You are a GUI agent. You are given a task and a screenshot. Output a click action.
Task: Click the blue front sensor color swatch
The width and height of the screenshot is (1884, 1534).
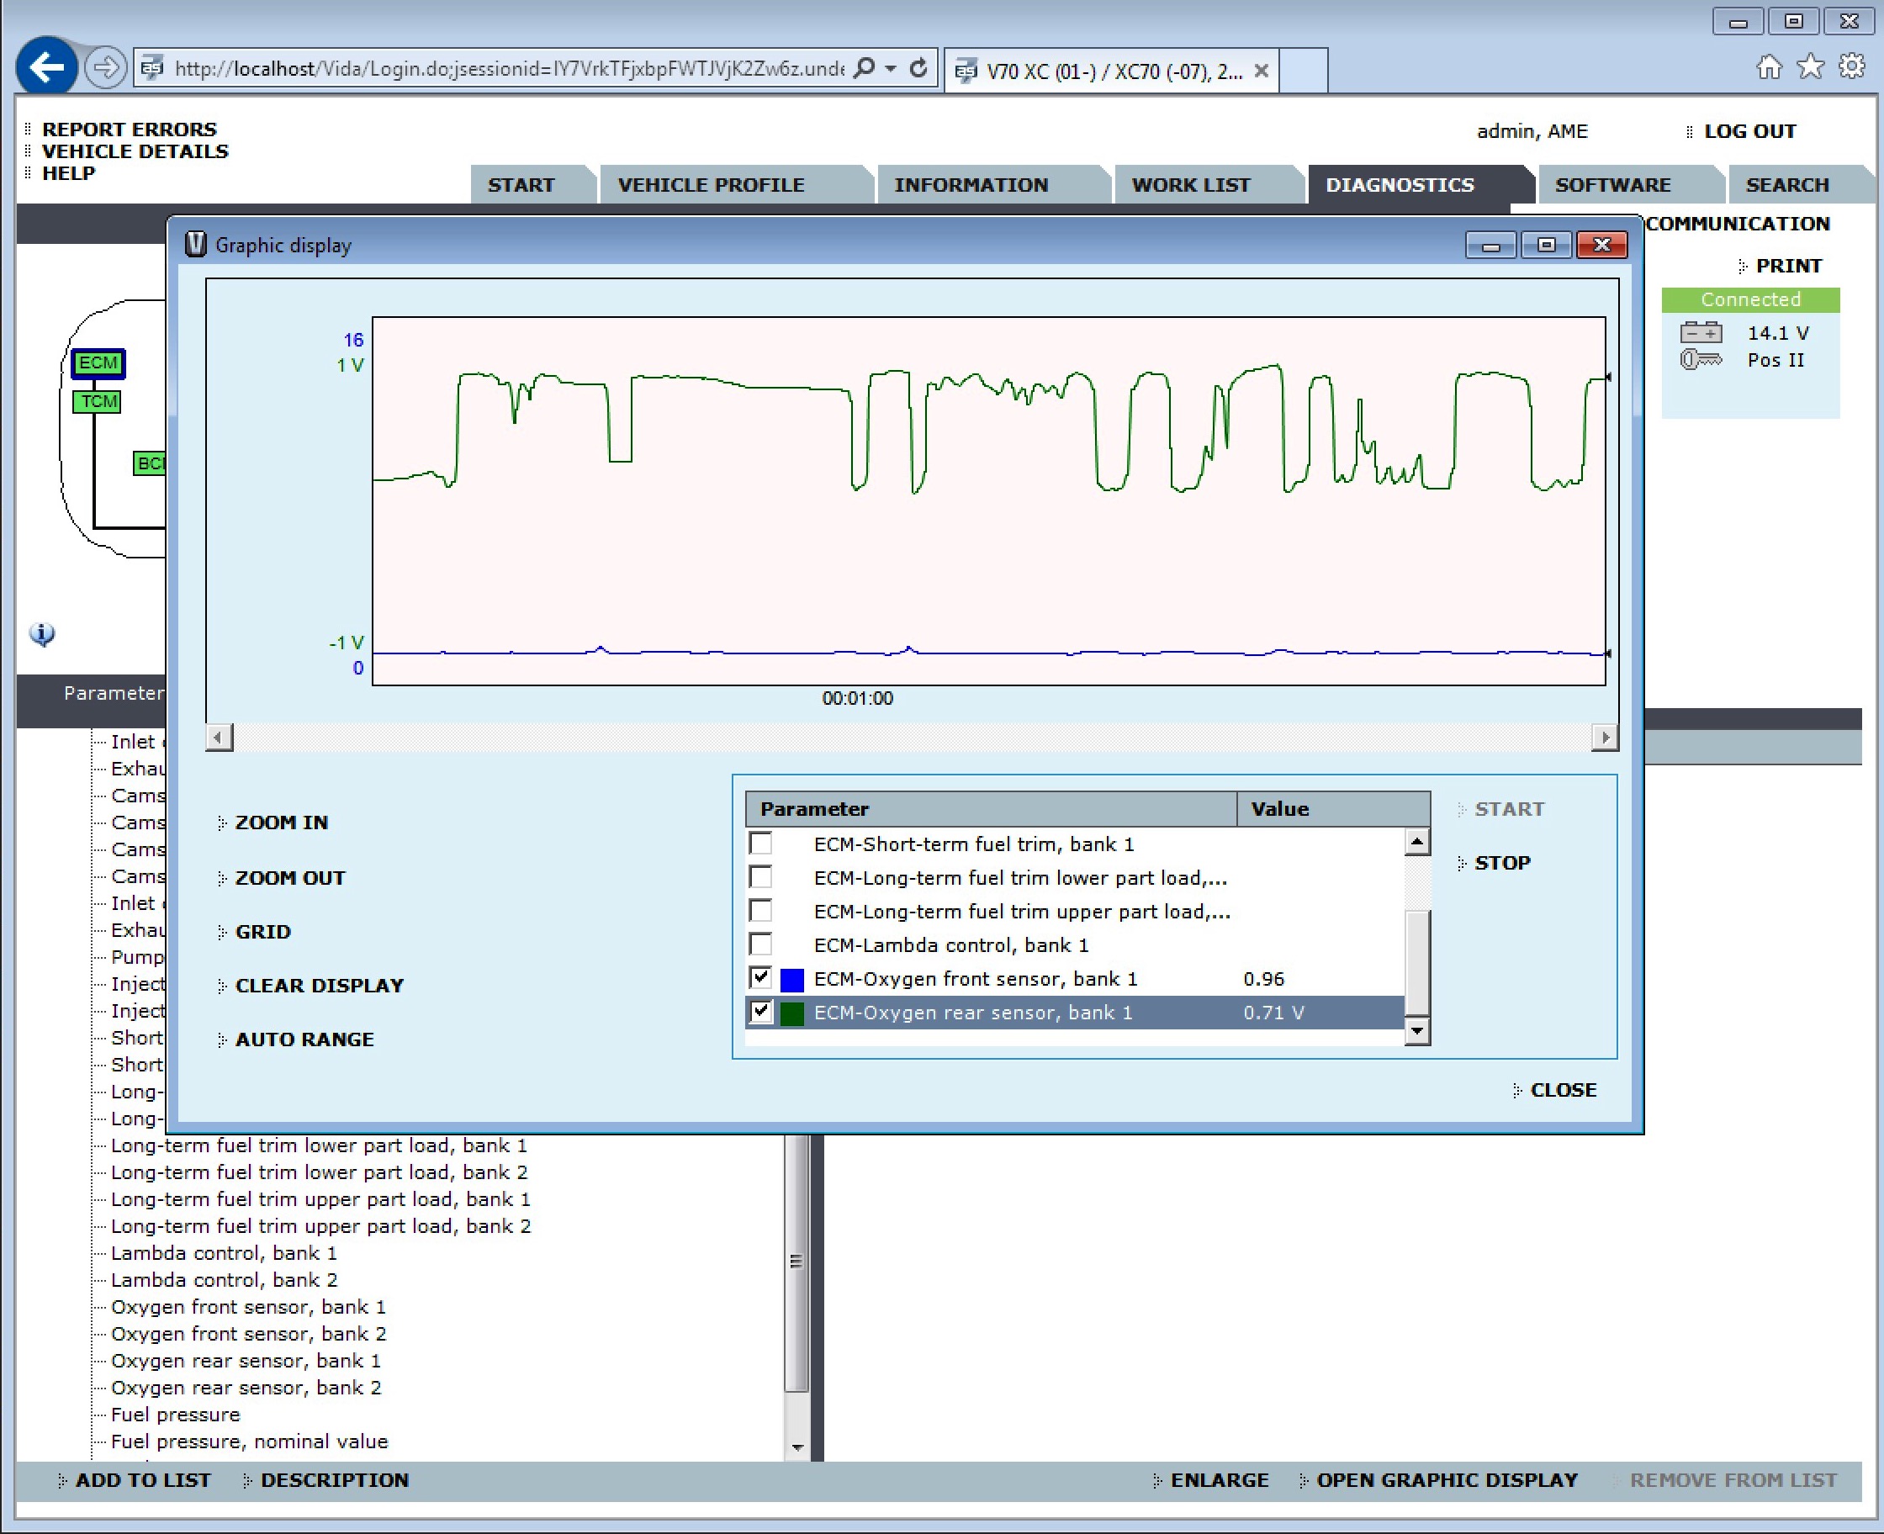point(791,979)
